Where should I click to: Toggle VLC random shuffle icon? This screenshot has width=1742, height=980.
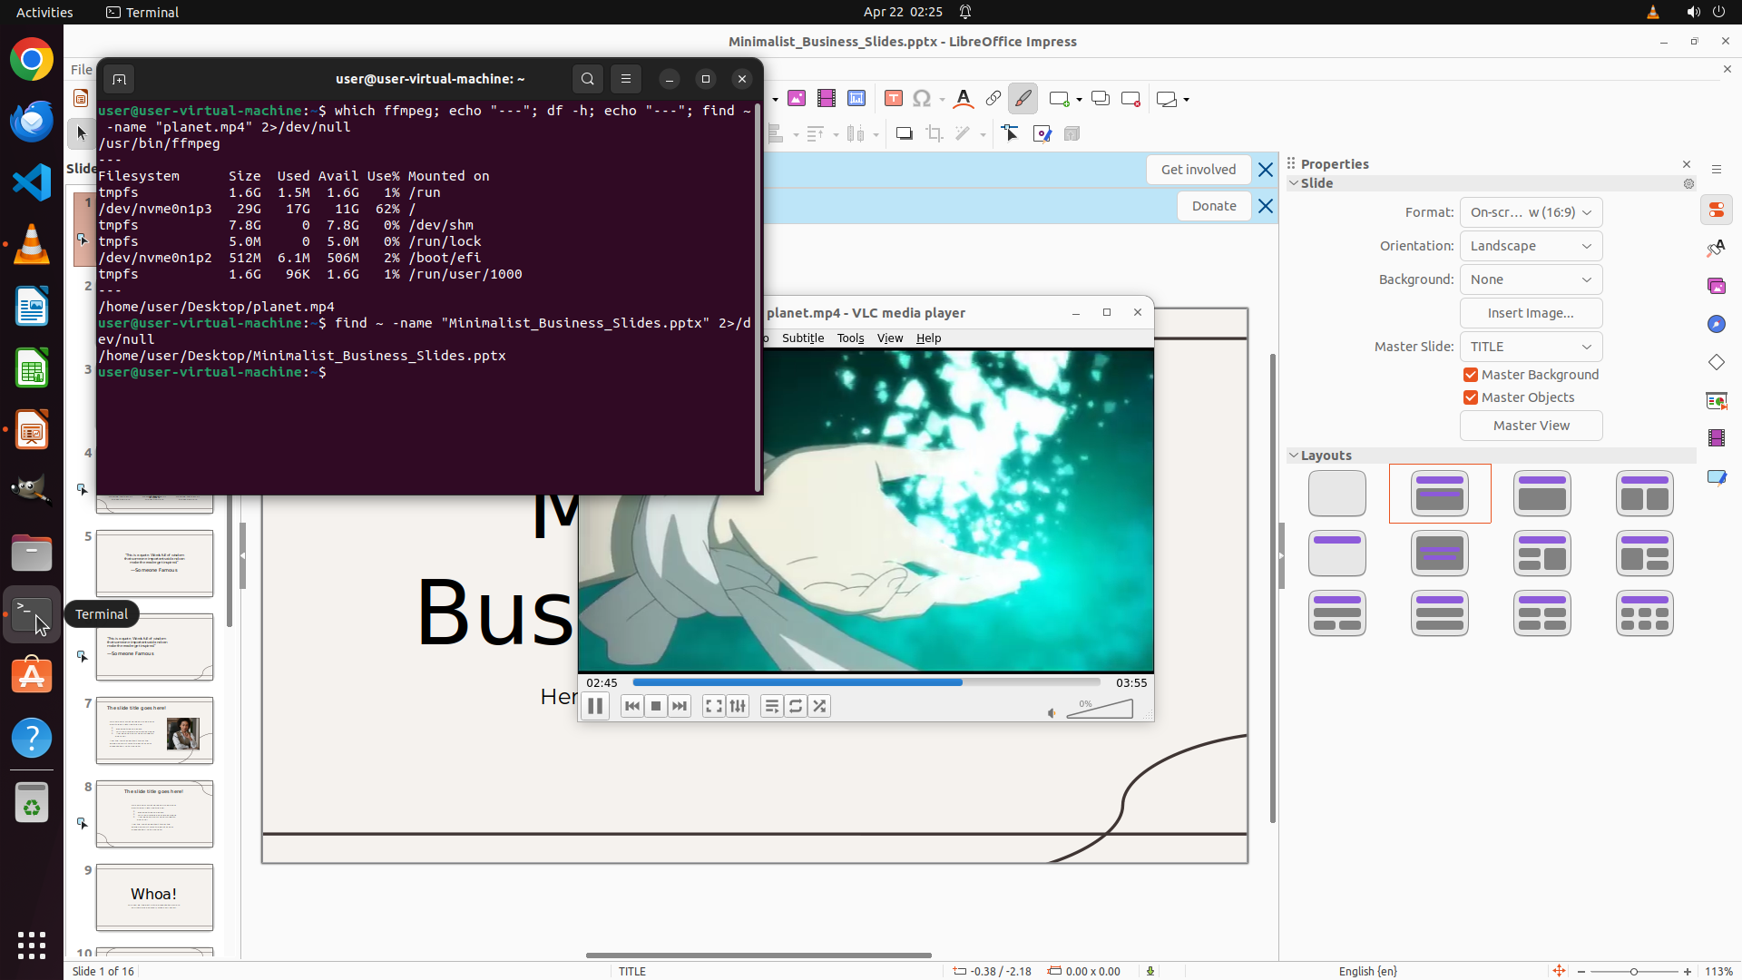(820, 706)
